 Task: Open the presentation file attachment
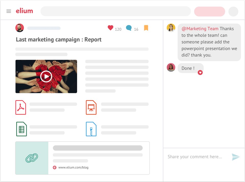[91, 108]
